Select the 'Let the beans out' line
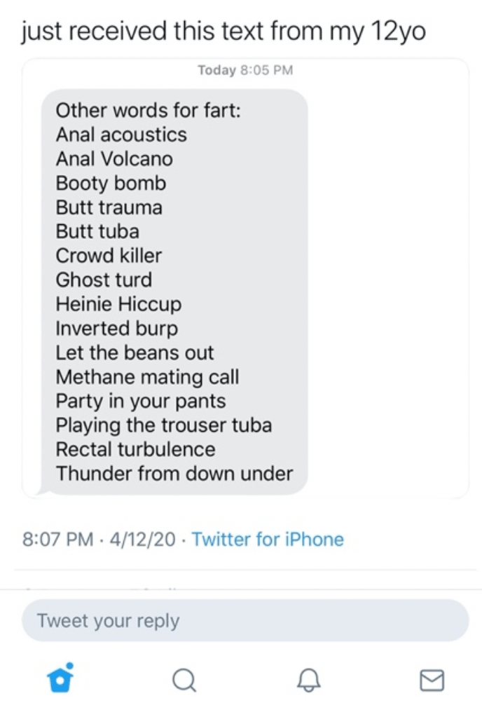 [135, 352]
